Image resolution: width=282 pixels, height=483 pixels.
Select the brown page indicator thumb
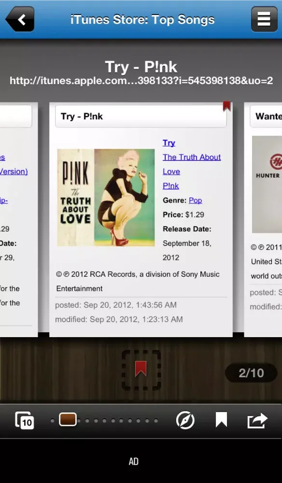click(x=68, y=420)
